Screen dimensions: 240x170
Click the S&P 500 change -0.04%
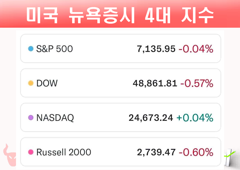tap(196, 49)
